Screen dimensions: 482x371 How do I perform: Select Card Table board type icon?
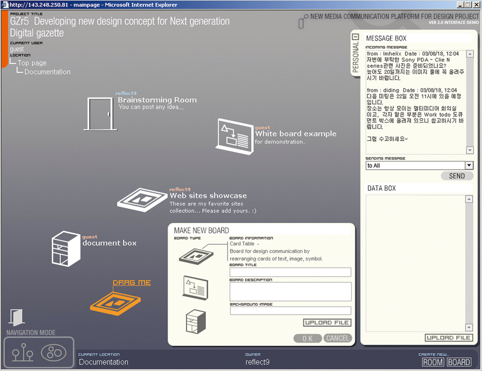tap(195, 255)
